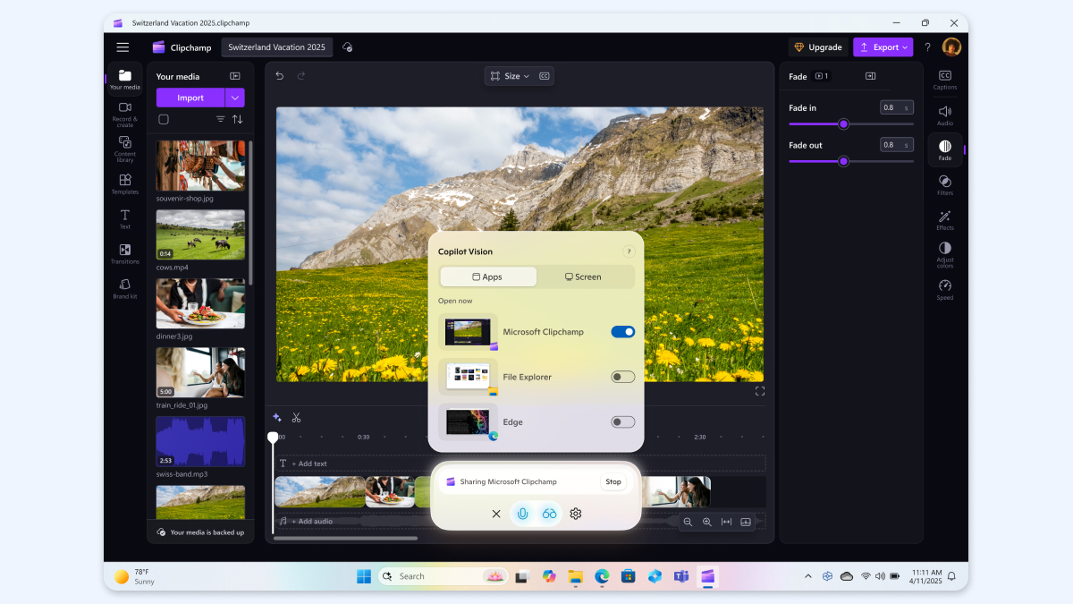Zoom out the timeline
Viewport: 1073px width, 604px height.
pyautogui.click(x=688, y=522)
